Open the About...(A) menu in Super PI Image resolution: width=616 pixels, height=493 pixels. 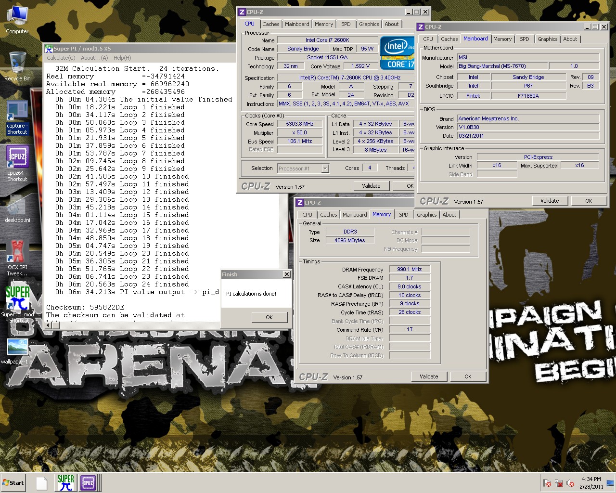tap(94, 58)
